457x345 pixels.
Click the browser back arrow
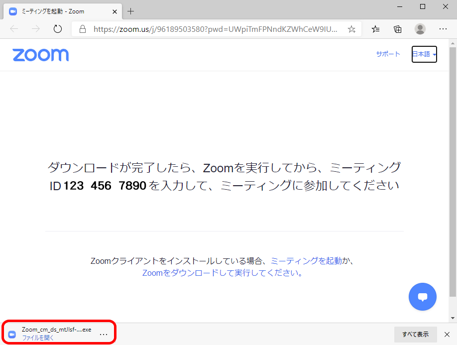pyautogui.click(x=14, y=29)
